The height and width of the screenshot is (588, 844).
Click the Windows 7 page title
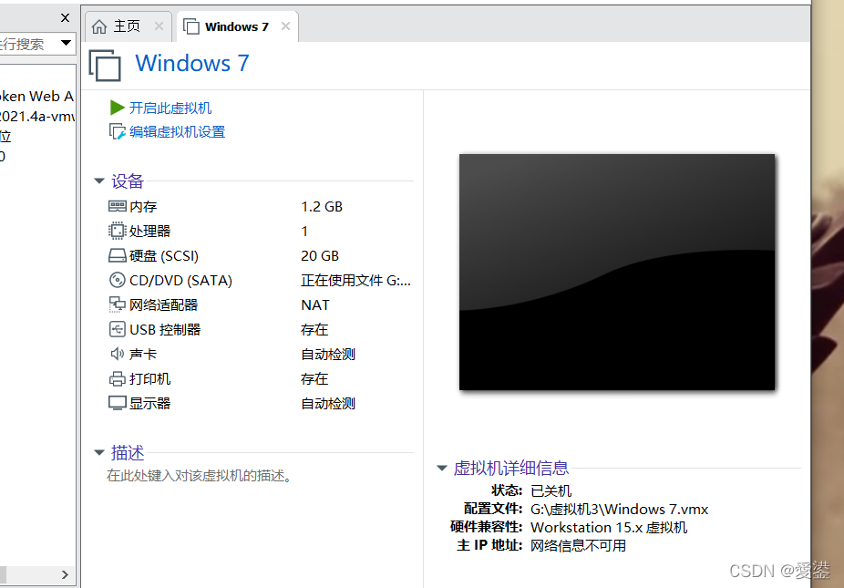coord(192,63)
